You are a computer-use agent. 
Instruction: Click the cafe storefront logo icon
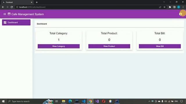pyautogui.click(x=9, y=14)
